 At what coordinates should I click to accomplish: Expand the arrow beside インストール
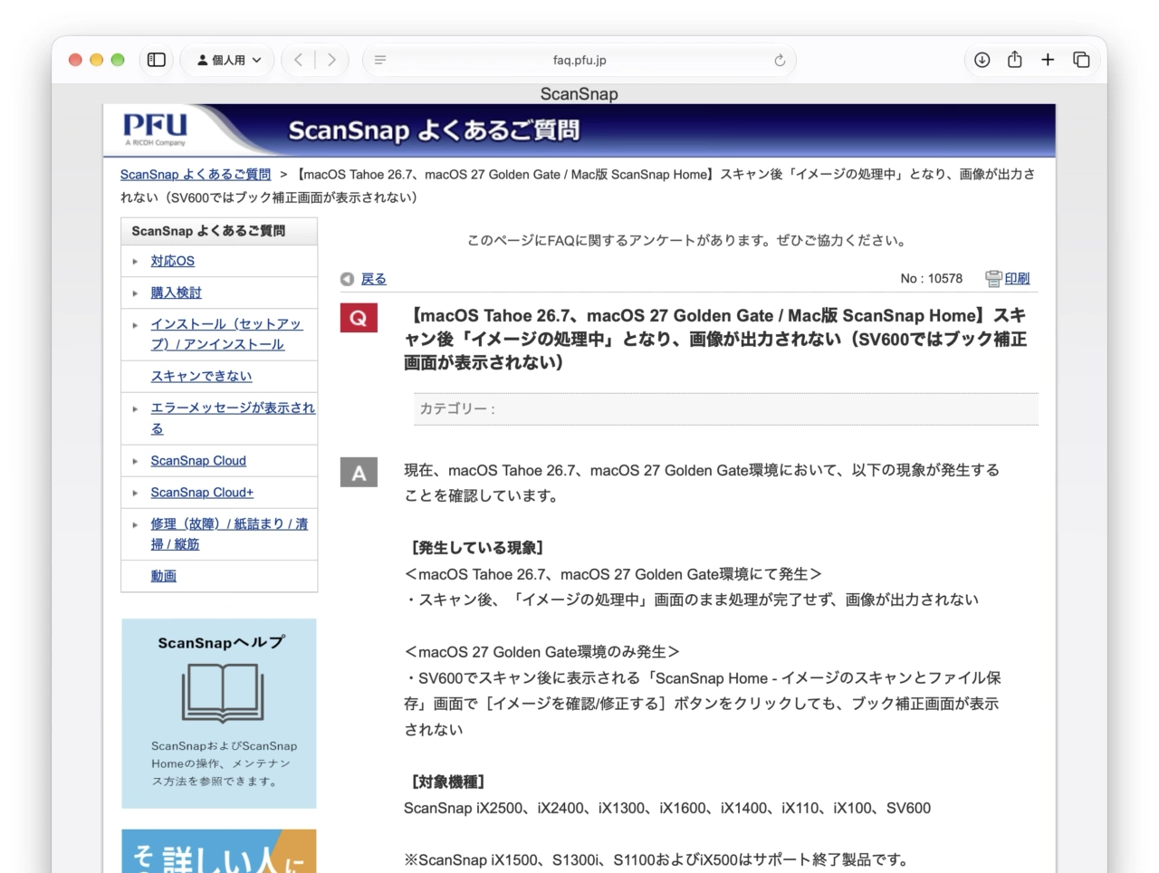pyautogui.click(x=135, y=325)
